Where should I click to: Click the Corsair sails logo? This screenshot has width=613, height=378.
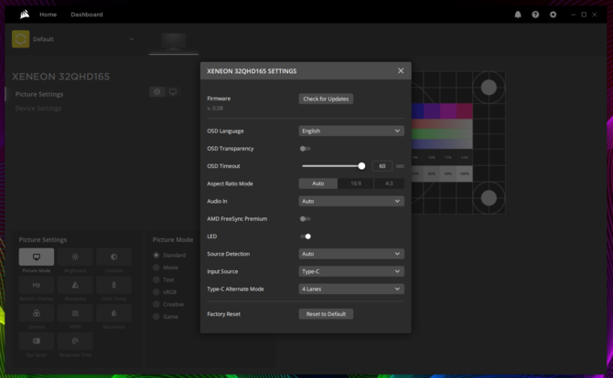tap(25, 15)
